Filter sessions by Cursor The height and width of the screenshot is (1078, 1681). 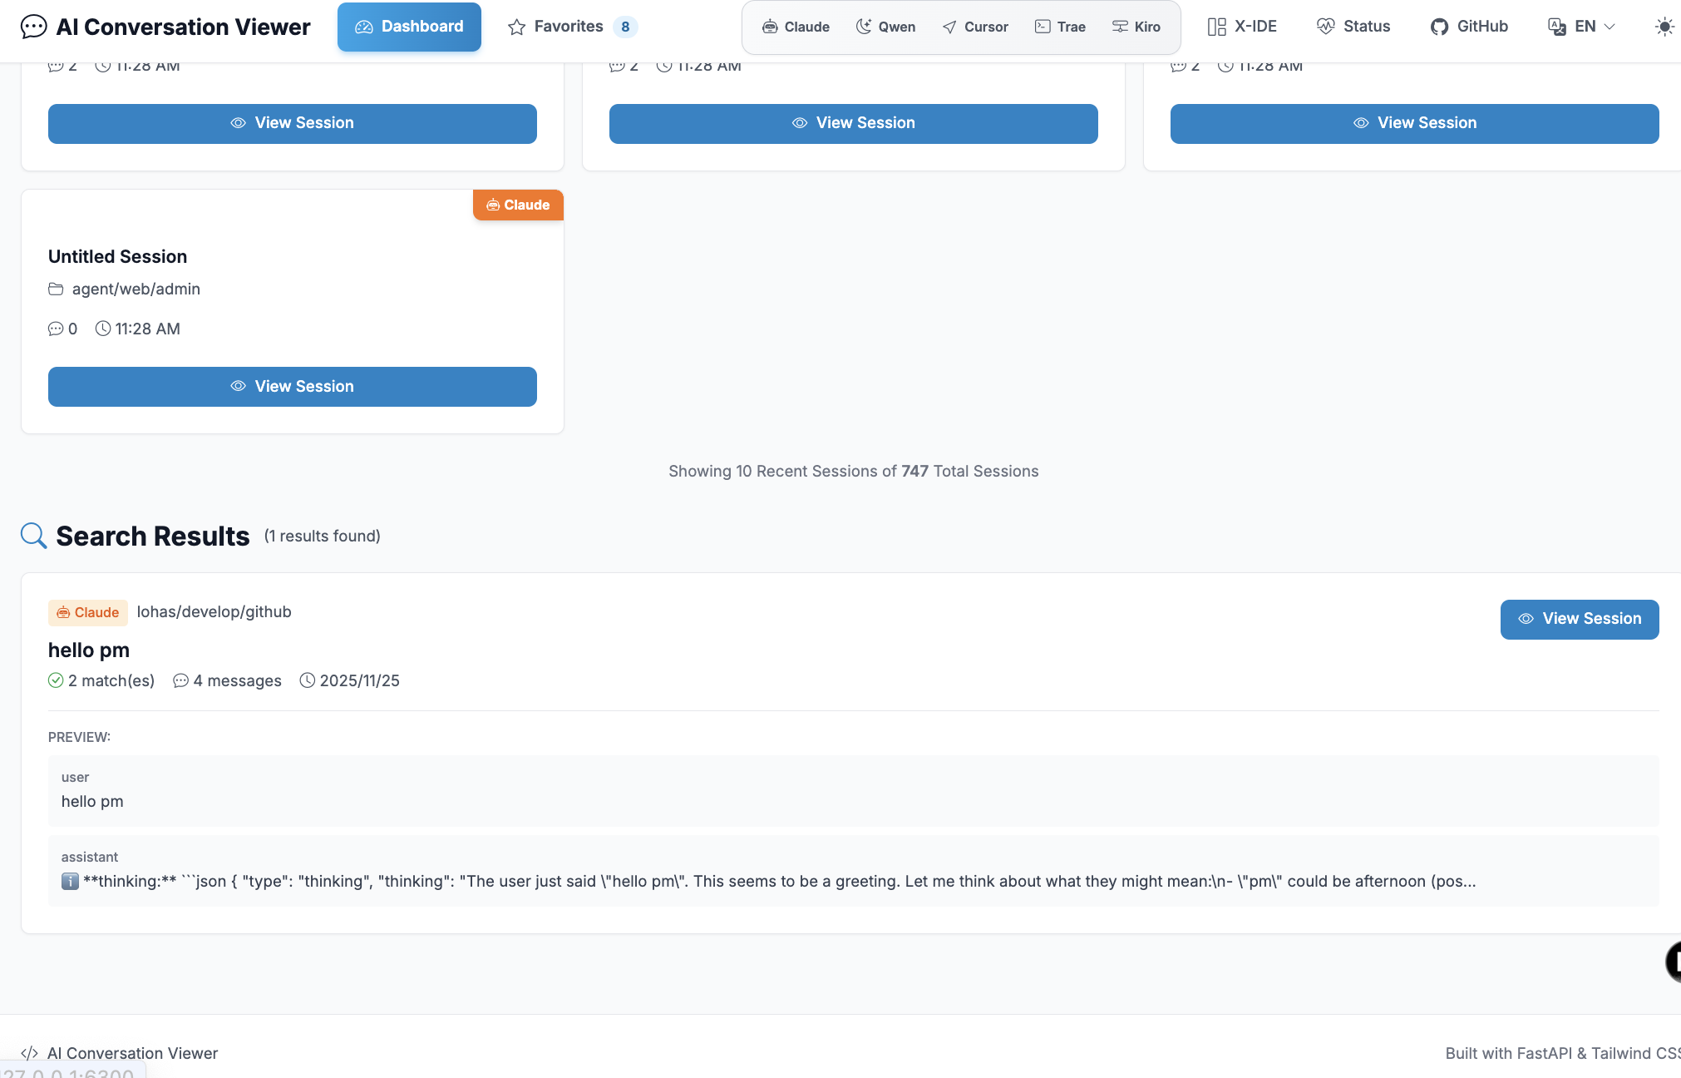tap(975, 27)
